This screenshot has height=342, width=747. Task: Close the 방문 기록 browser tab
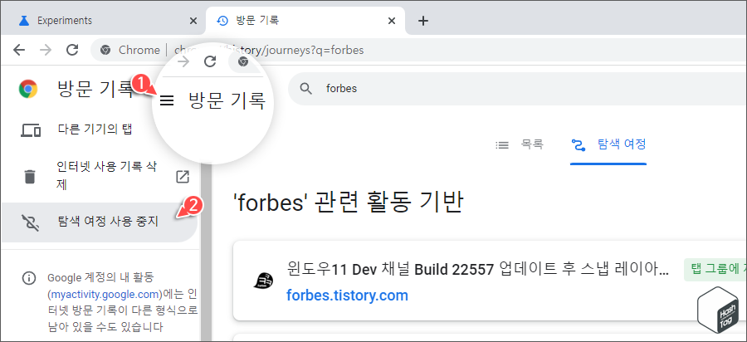[x=392, y=21]
